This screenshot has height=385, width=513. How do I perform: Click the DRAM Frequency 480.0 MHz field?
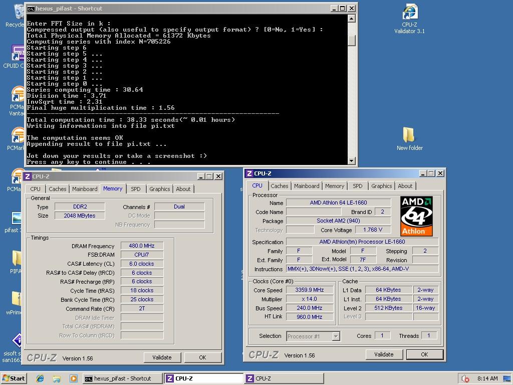(x=142, y=246)
